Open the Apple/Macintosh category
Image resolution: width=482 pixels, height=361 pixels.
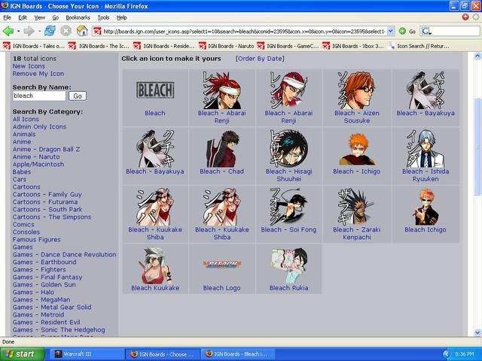38,164
